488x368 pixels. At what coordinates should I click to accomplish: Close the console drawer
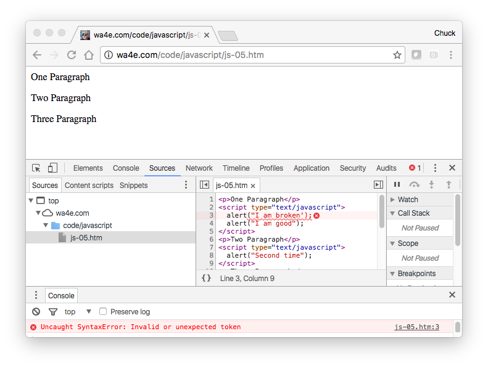click(452, 295)
